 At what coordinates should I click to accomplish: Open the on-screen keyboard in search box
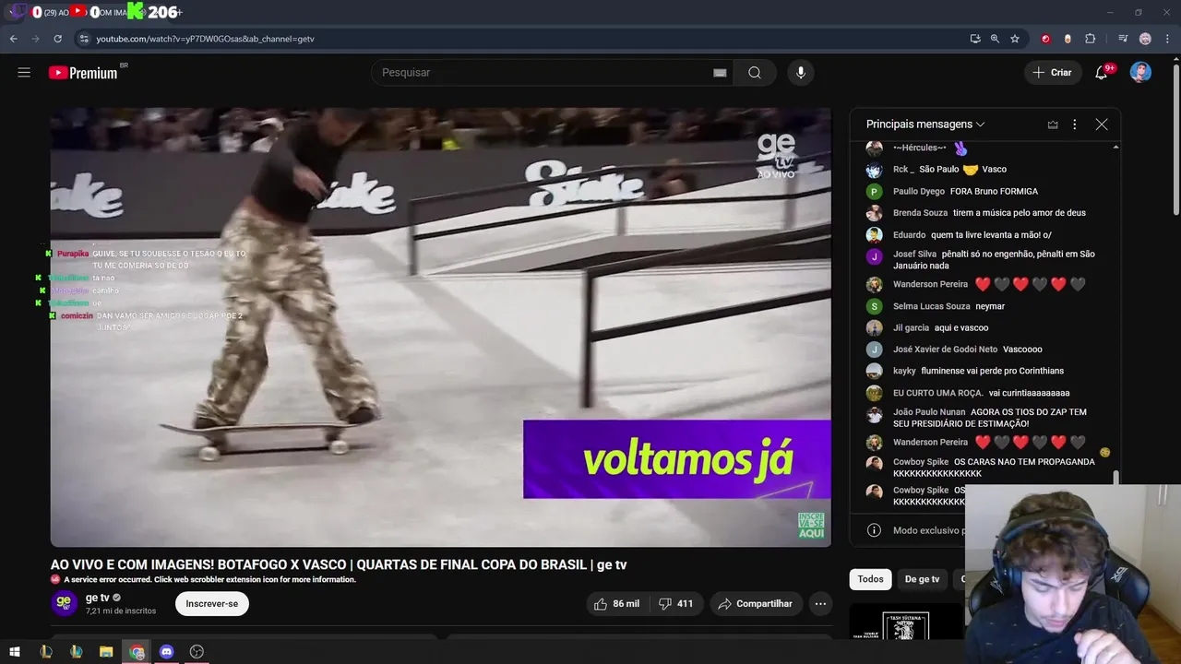click(720, 73)
